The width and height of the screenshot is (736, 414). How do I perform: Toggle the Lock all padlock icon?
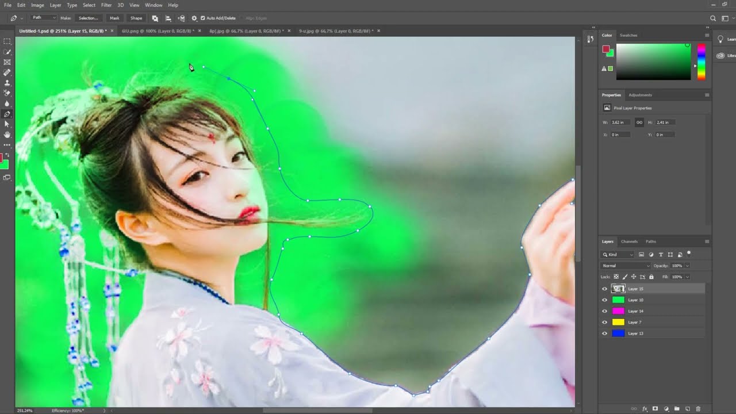tap(651, 277)
